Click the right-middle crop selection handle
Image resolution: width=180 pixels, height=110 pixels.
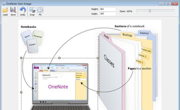pyautogui.click(x=98, y=92)
